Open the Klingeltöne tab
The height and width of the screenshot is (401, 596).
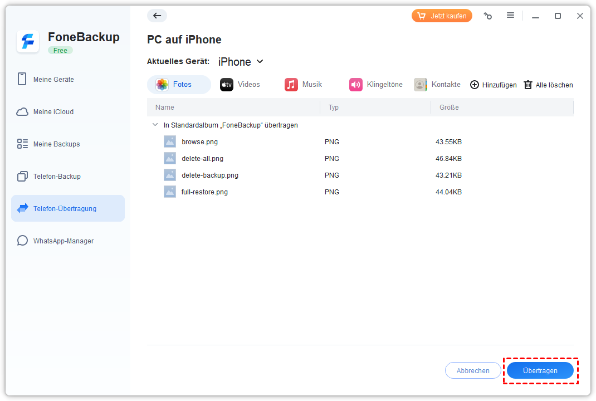(x=377, y=85)
